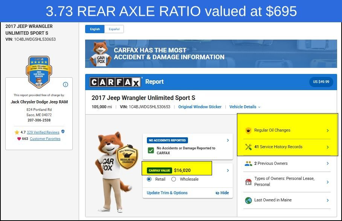This screenshot has width=342, height=221.
Task: Open the 329 Verified Reviews link
Action: pos(43,132)
